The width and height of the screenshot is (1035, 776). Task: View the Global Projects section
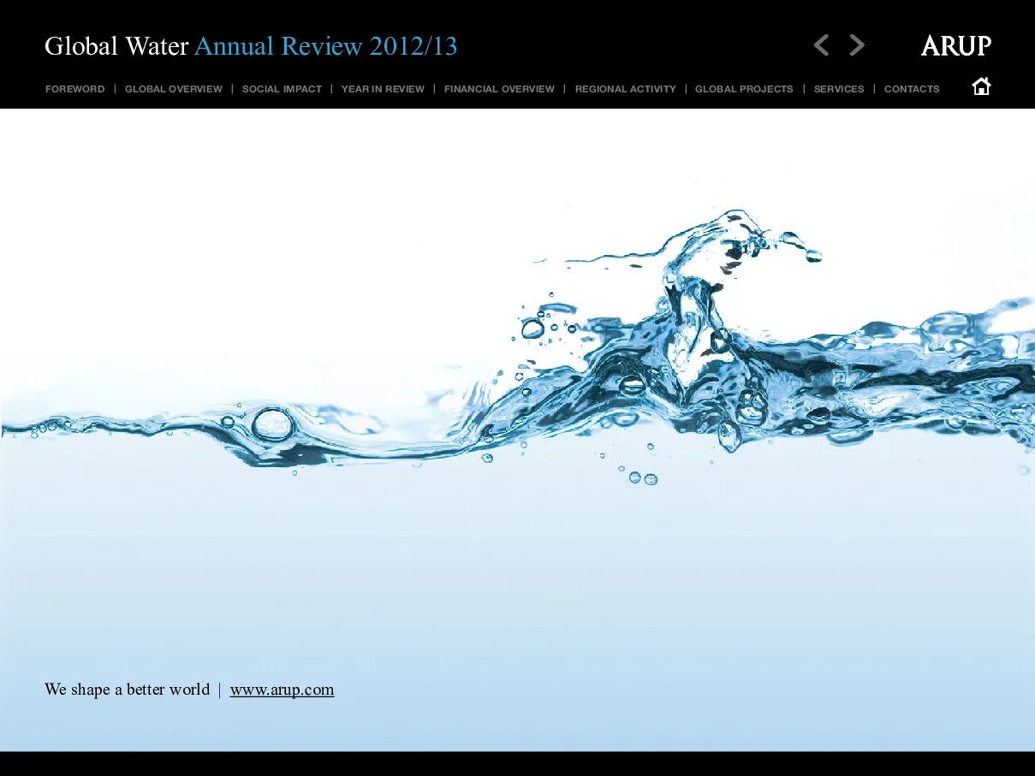tap(744, 89)
